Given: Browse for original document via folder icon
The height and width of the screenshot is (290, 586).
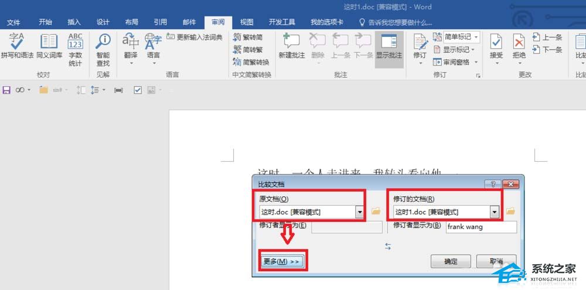Looking at the screenshot, I should [376, 211].
